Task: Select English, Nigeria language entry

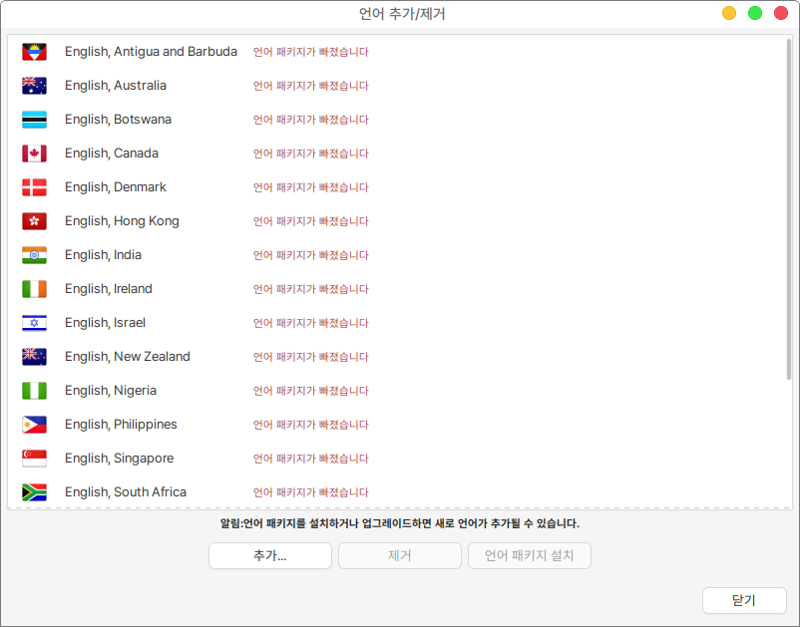Action: 110,391
